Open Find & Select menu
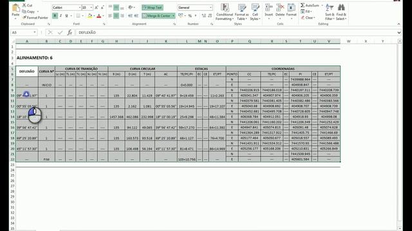Screen dimensions: 412x231 pos(341,12)
